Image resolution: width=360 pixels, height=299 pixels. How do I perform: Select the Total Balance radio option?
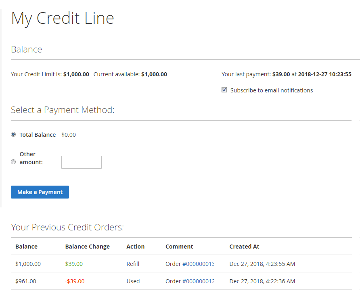tap(13, 135)
